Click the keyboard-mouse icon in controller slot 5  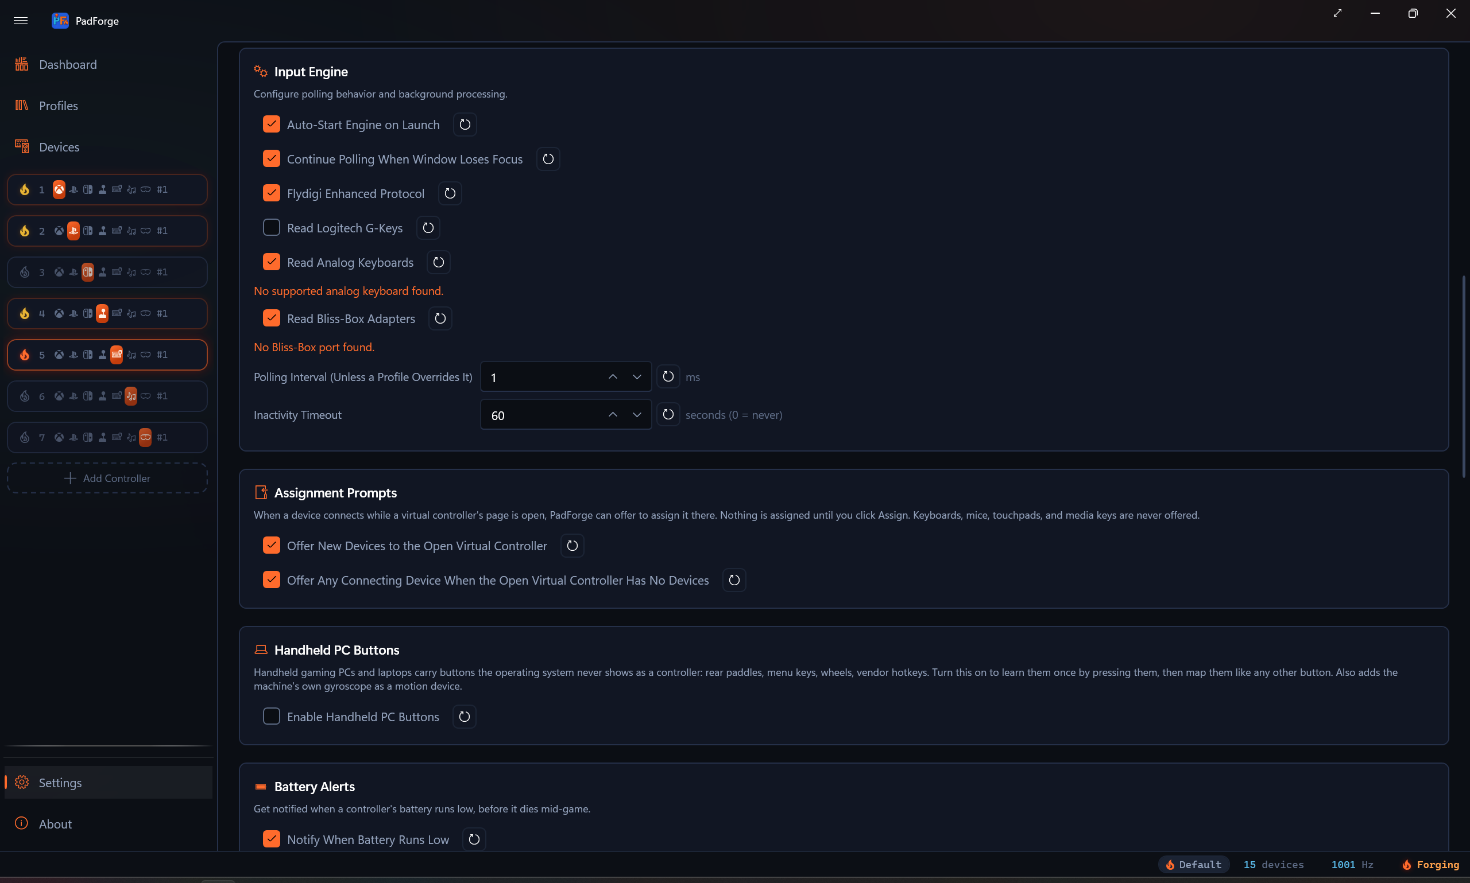117,355
